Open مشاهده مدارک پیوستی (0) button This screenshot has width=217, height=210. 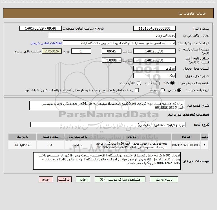pos(120,180)
